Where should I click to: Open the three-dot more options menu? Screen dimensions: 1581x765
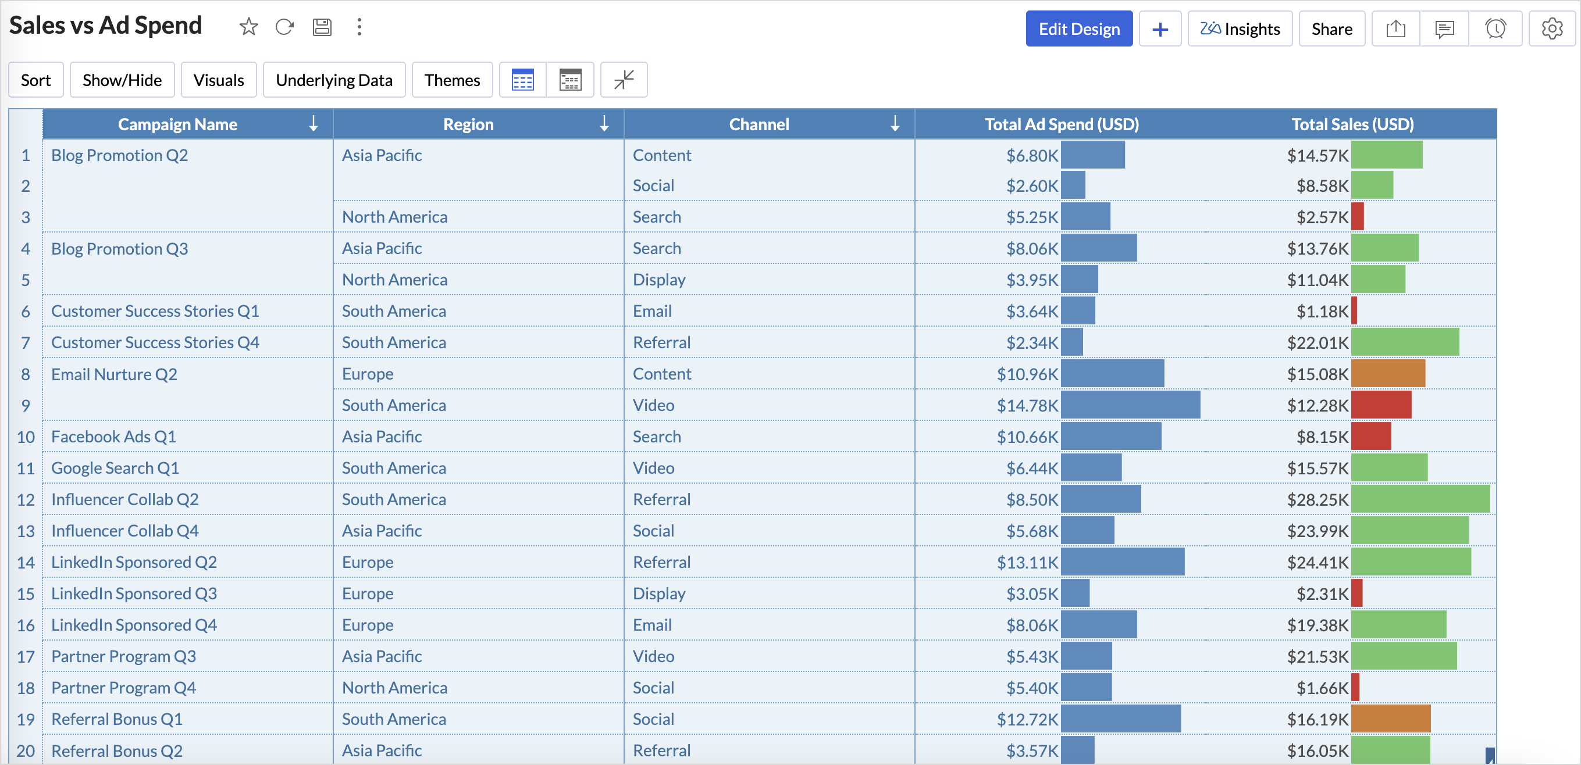(359, 27)
